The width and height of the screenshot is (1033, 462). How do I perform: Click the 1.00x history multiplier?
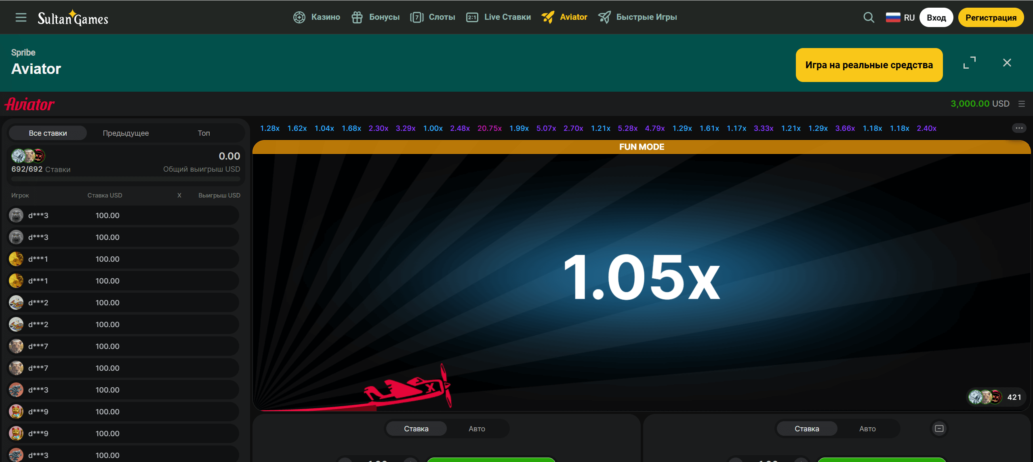pos(433,128)
